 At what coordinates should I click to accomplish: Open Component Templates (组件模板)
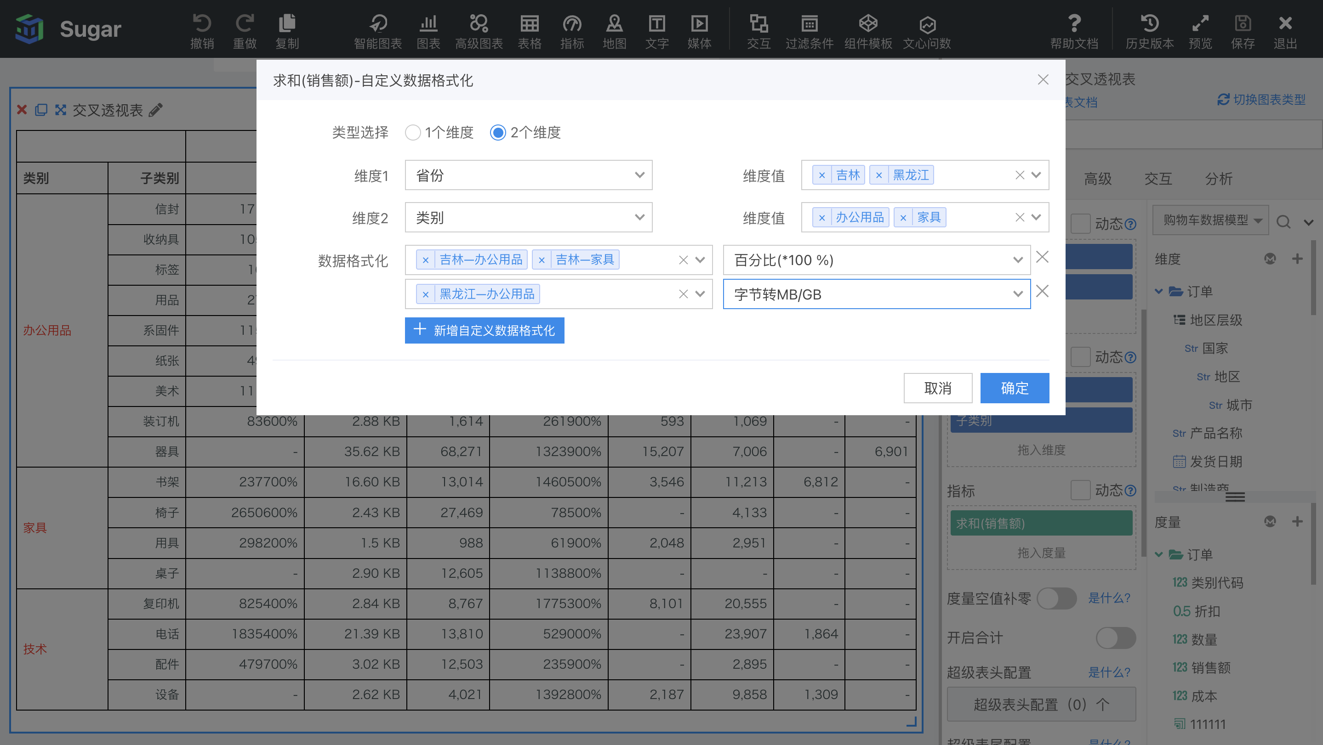[x=868, y=31]
